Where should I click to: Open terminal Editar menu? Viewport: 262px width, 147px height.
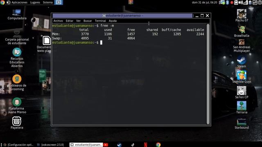70,21
